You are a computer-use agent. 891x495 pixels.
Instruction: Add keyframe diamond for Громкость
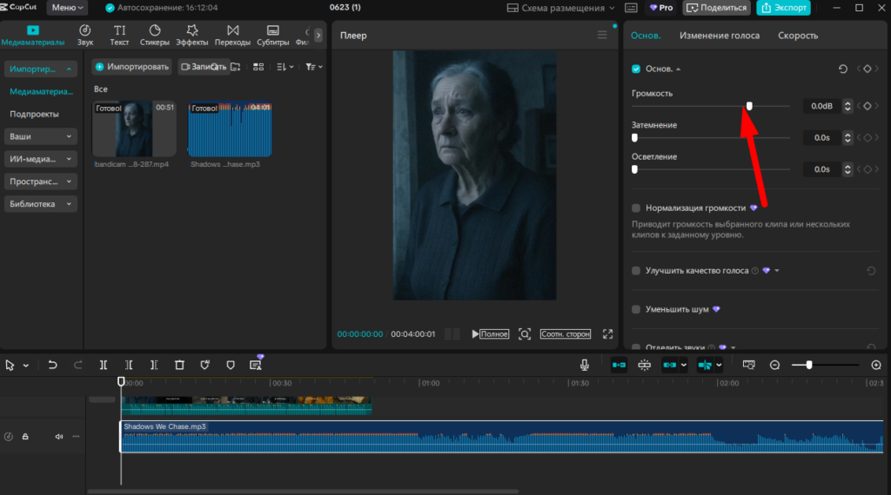coord(868,106)
